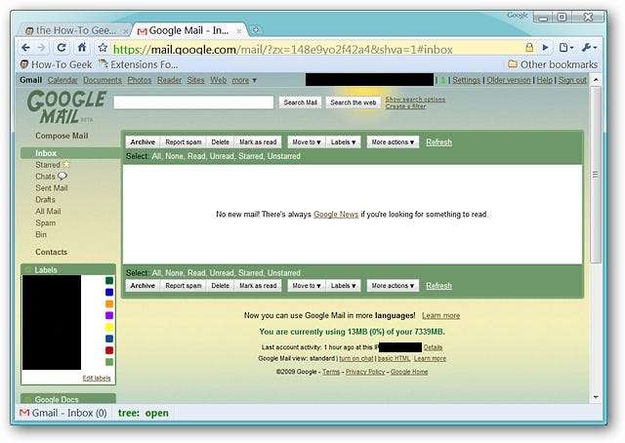Click the new tab plus icon

tap(256, 30)
